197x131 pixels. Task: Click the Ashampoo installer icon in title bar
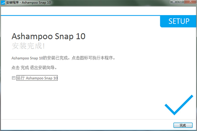point(3,3)
